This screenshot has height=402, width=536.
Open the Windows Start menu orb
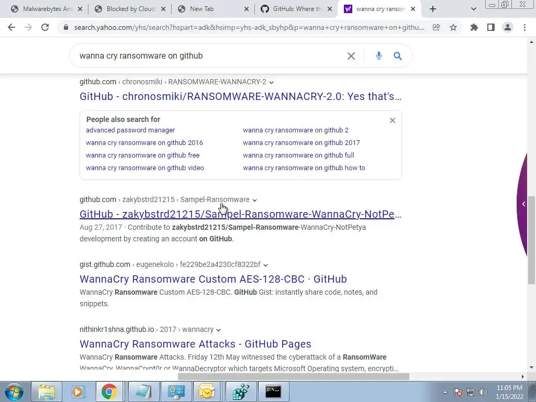click(14, 392)
